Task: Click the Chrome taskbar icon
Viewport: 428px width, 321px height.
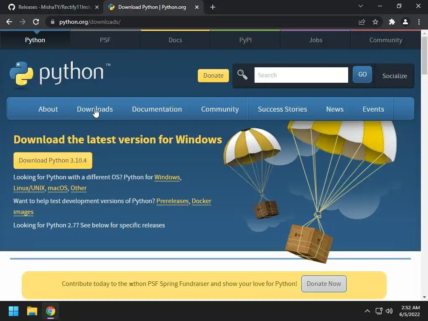Action: 51,311
